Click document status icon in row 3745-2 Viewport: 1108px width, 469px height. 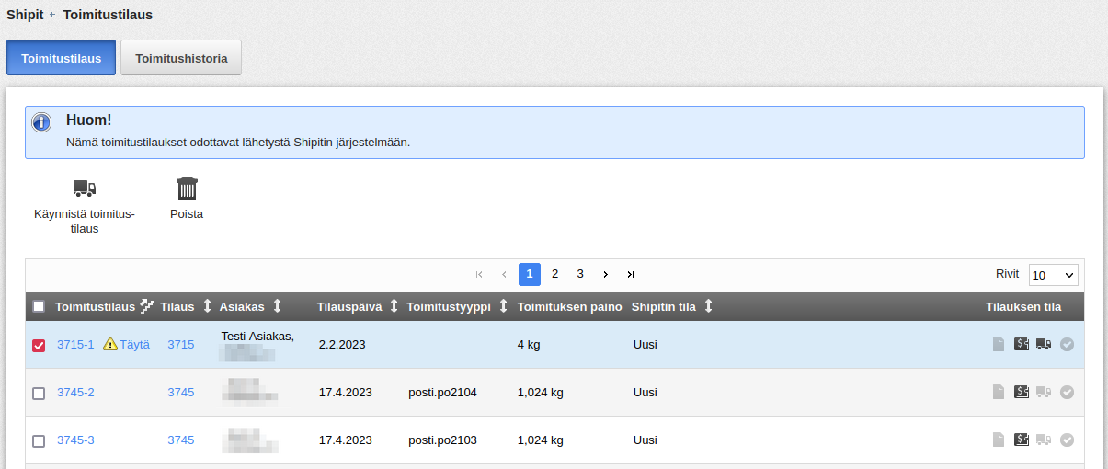point(999,392)
